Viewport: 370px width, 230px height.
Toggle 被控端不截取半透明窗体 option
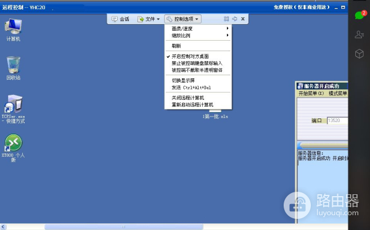198,70
